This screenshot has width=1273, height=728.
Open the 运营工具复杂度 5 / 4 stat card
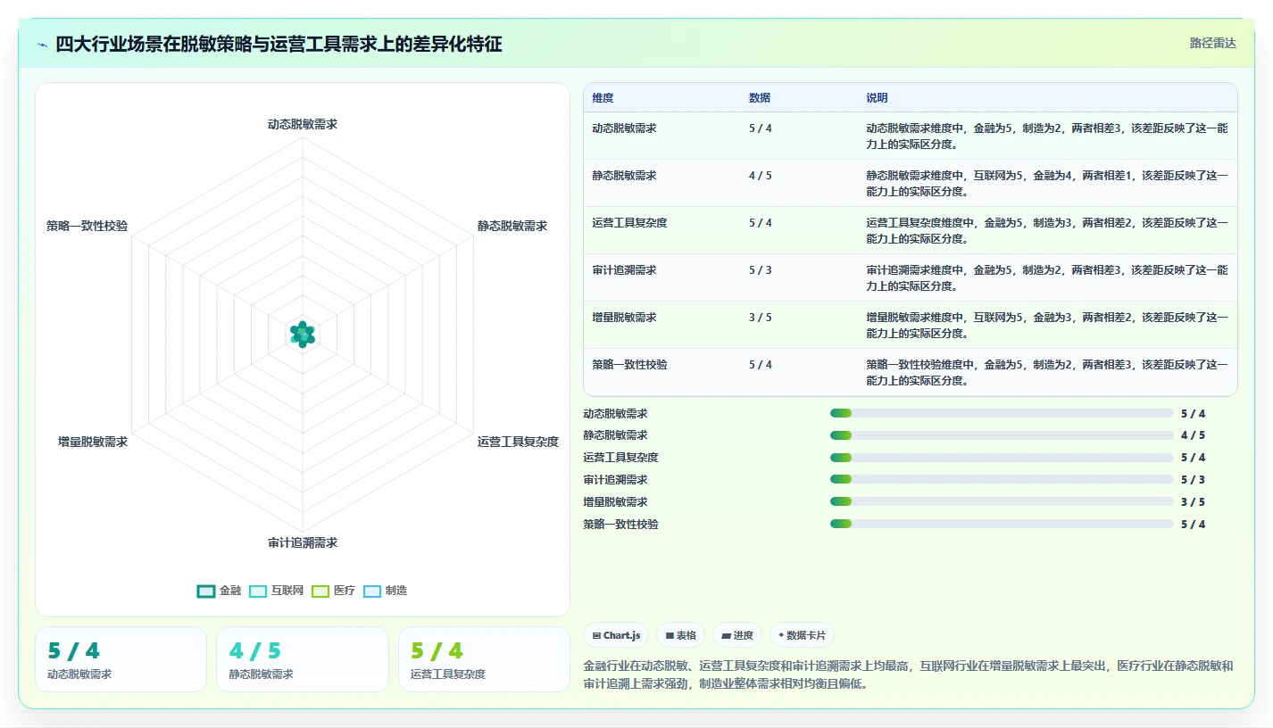pyautogui.click(x=484, y=659)
